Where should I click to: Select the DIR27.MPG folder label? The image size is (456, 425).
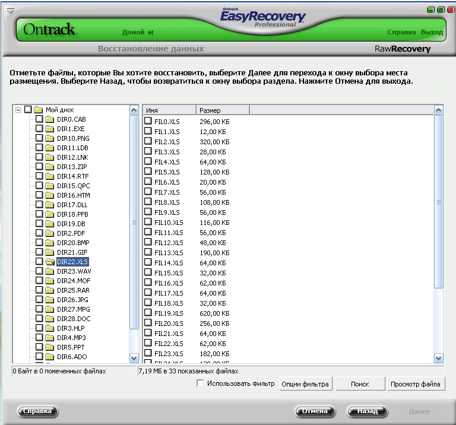73,309
